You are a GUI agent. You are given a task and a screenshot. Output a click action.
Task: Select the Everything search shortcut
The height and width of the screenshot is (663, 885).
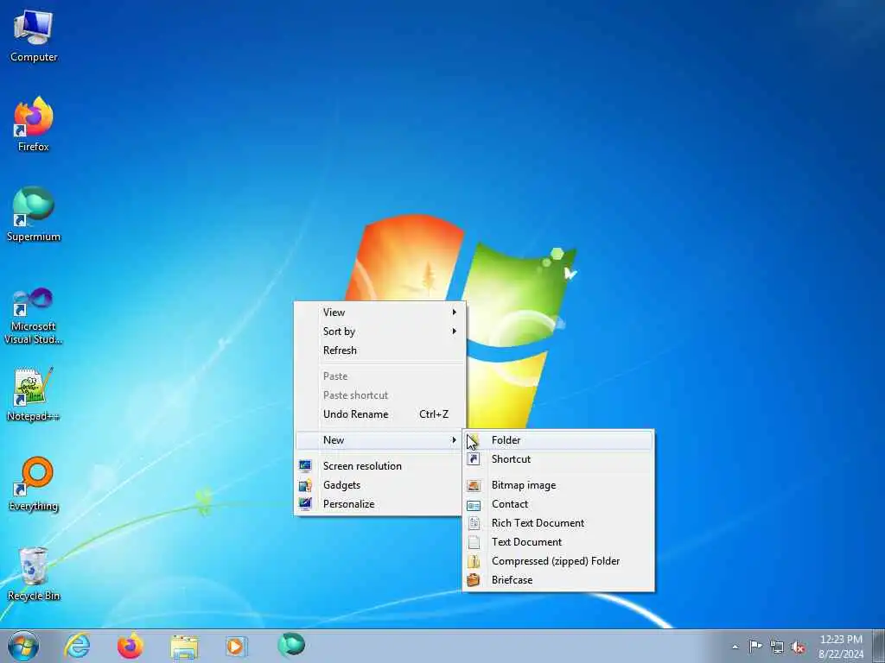(34, 483)
